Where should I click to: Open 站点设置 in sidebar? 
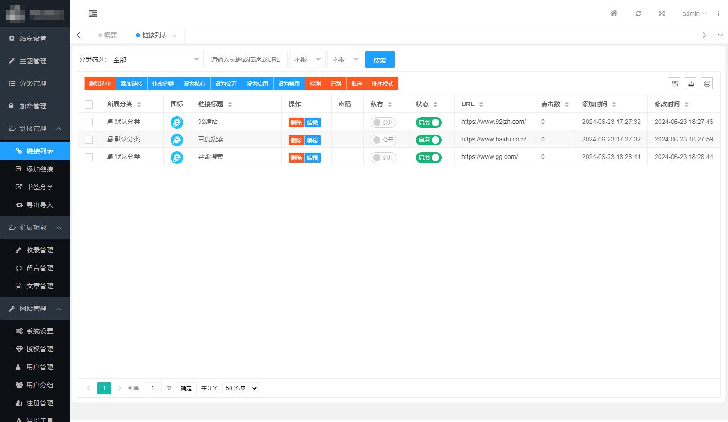[x=35, y=38]
